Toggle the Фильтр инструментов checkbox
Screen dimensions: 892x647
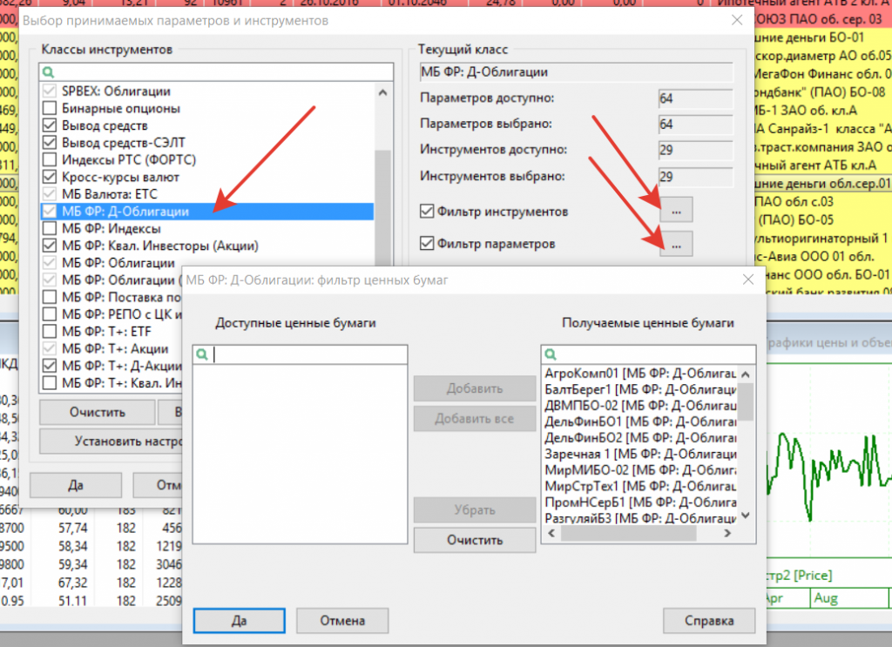coord(427,212)
